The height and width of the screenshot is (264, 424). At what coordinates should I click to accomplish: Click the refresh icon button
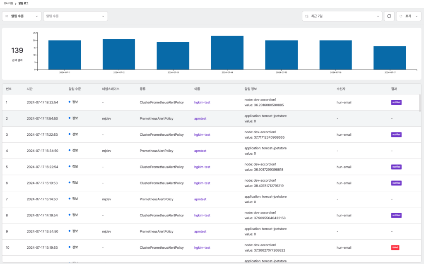coord(389,16)
